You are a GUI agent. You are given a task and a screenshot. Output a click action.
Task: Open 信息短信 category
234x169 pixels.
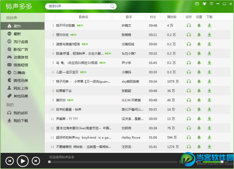click(x=23, y=65)
